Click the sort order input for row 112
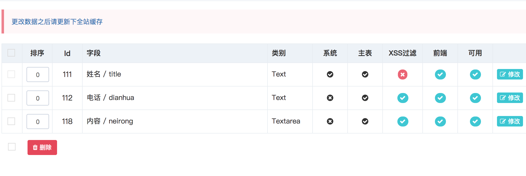This screenshot has height=176, width=526. click(38, 98)
